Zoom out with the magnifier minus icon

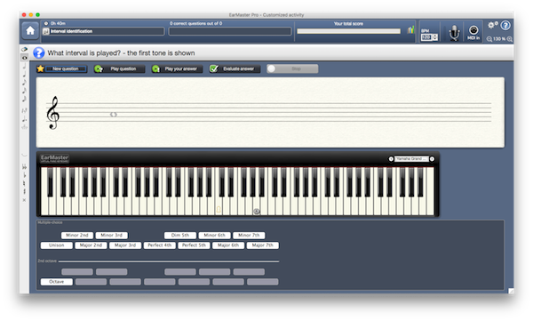(489, 39)
